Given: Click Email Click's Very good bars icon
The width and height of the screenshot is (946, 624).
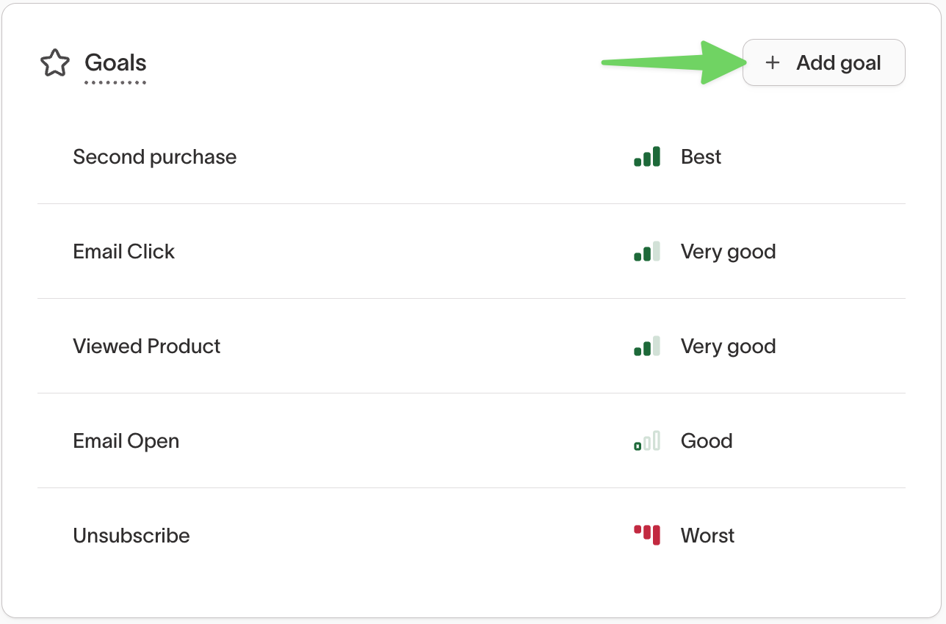Looking at the screenshot, I should click(647, 252).
